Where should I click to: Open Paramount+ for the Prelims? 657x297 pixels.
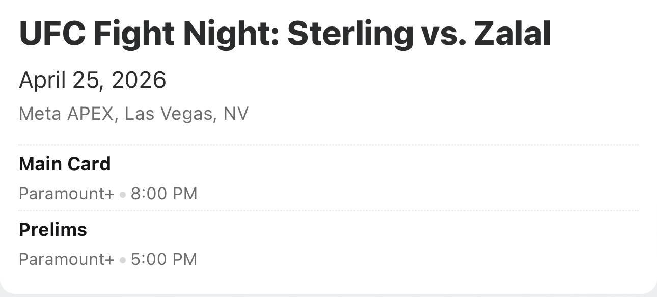66,259
